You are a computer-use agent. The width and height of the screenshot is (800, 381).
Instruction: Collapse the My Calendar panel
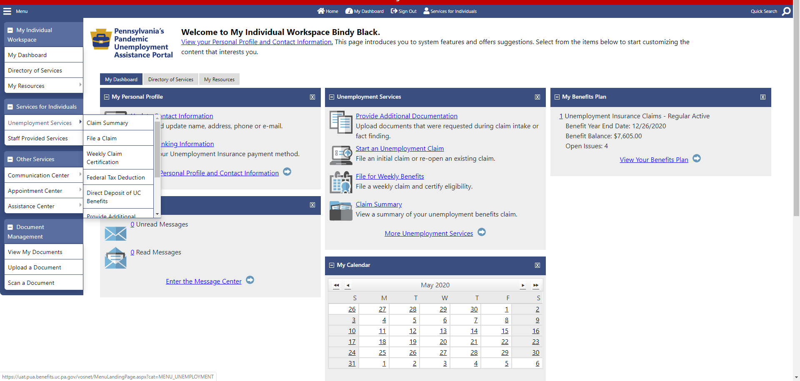tap(332, 265)
